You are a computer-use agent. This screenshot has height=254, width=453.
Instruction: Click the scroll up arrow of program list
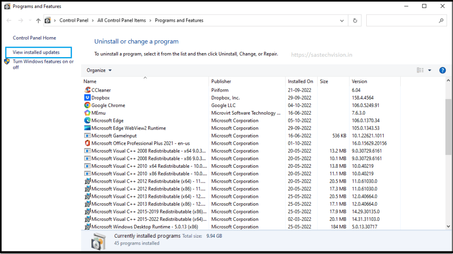448,81
